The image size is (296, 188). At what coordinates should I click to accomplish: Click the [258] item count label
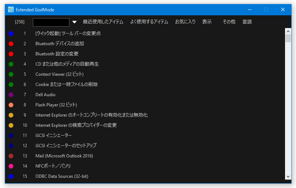click(x=20, y=22)
